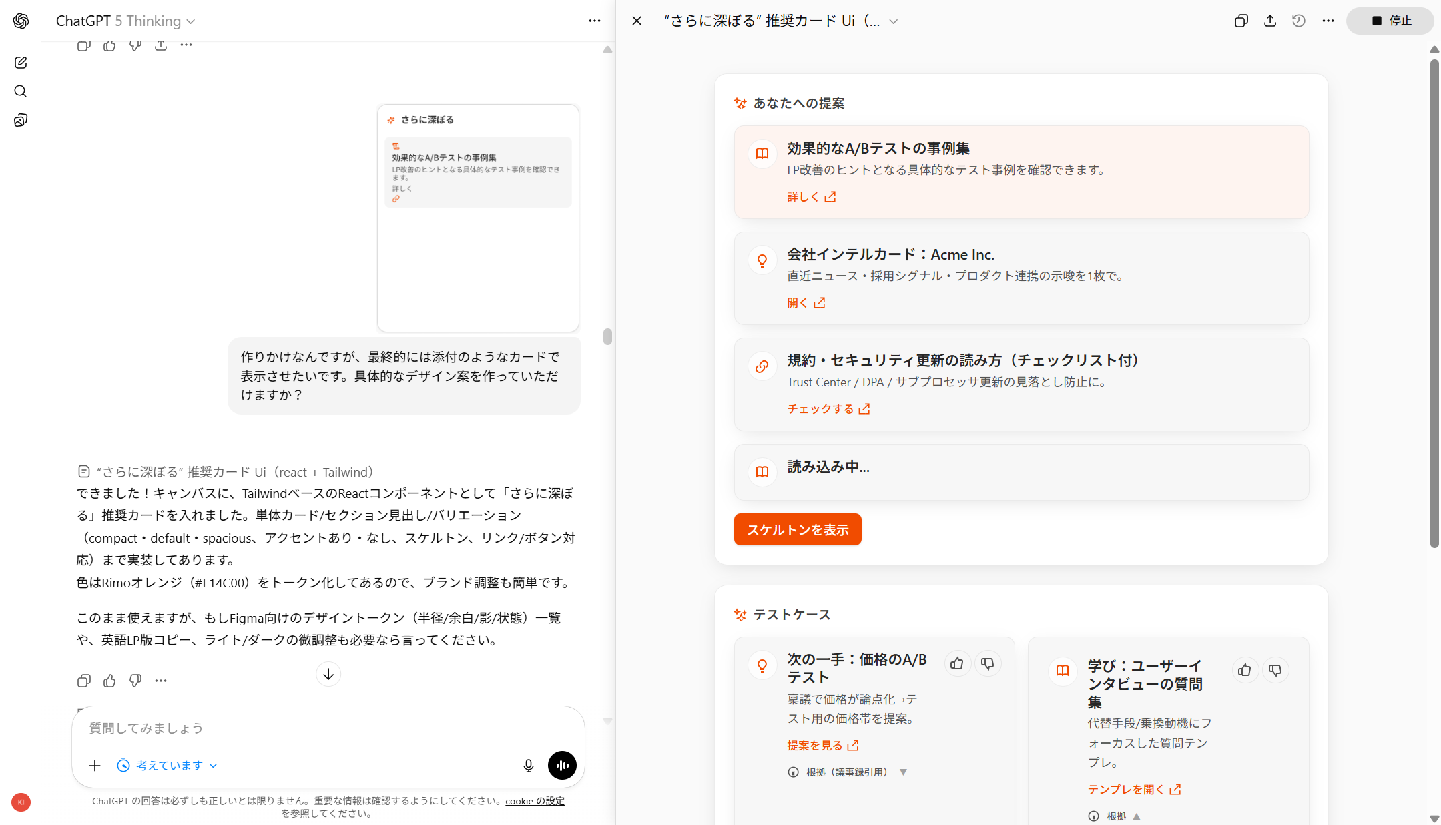
Task: Open canvas version history icon
Action: coord(1299,21)
